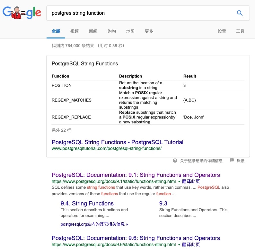
Task: Switch to the 新闻 tab
Action: 93,31
